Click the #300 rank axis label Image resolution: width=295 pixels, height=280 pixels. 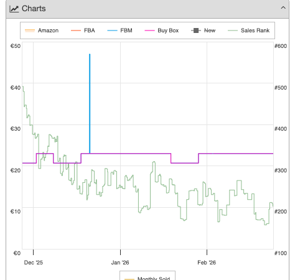click(x=281, y=170)
